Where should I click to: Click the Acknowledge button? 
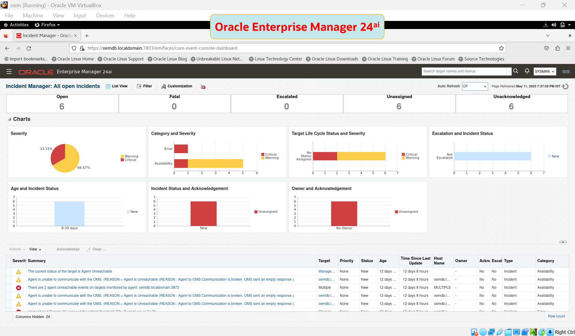(x=68, y=249)
